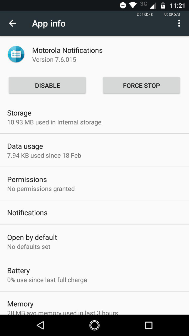Tap the battery status icon
The image size is (189, 336).
[163, 5]
